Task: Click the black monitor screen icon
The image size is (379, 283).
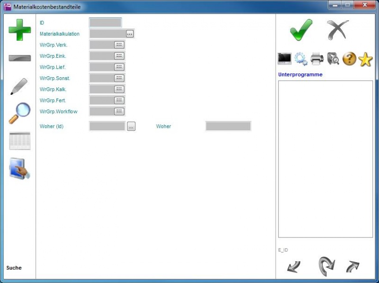Action: click(x=285, y=59)
